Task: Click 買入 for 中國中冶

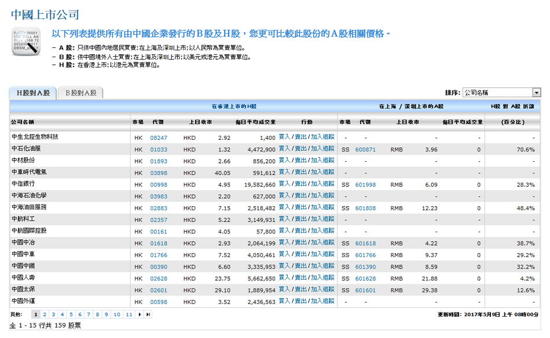Action: 284,242
